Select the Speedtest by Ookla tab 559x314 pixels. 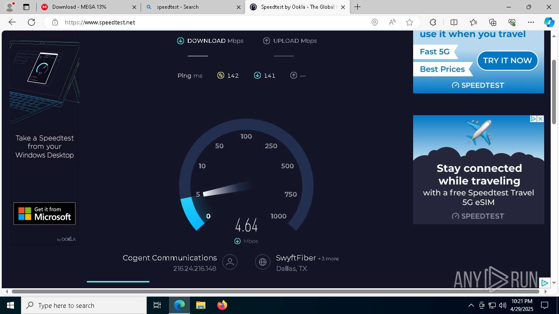297,7
